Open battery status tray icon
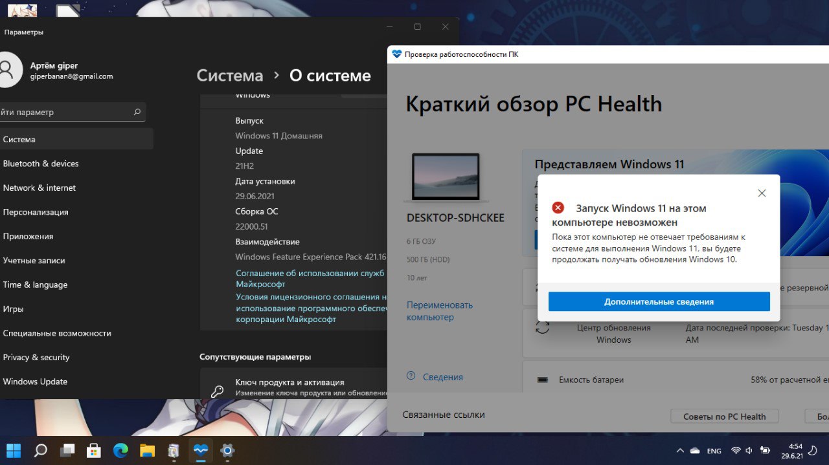The width and height of the screenshot is (829, 465). coord(765,451)
